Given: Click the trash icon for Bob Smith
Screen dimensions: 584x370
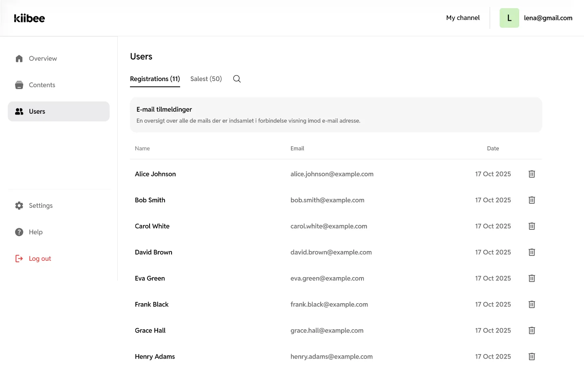Looking at the screenshot, I should coord(531,200).
